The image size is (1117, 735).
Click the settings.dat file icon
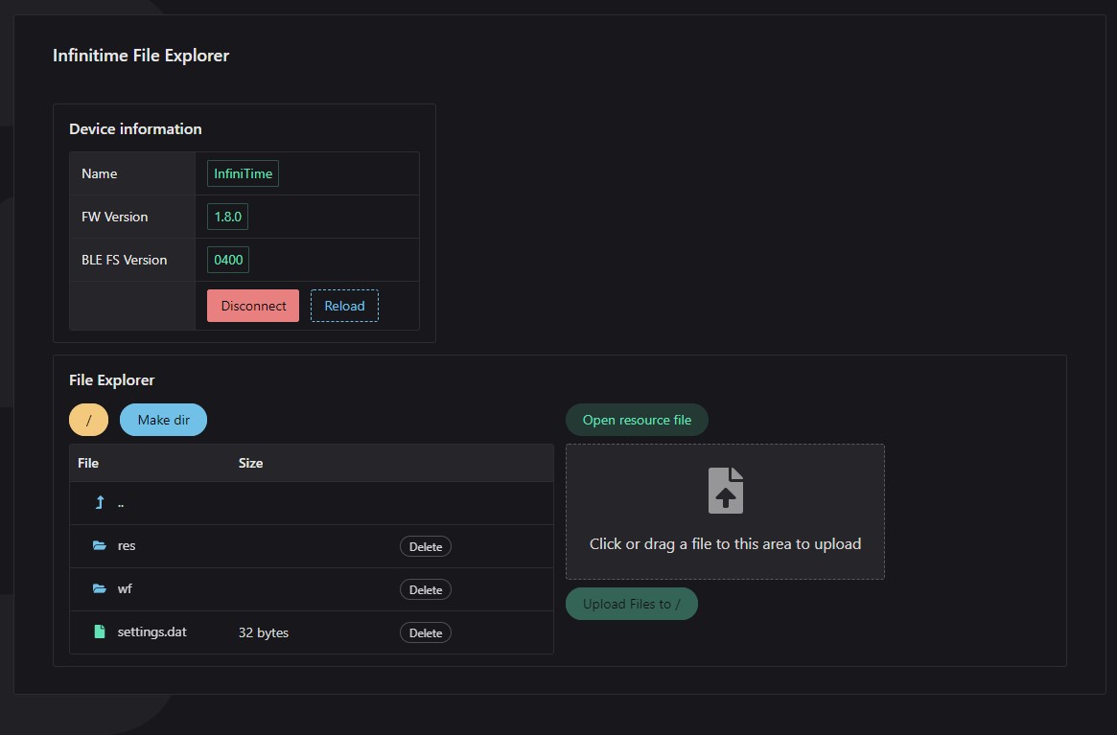100,632
